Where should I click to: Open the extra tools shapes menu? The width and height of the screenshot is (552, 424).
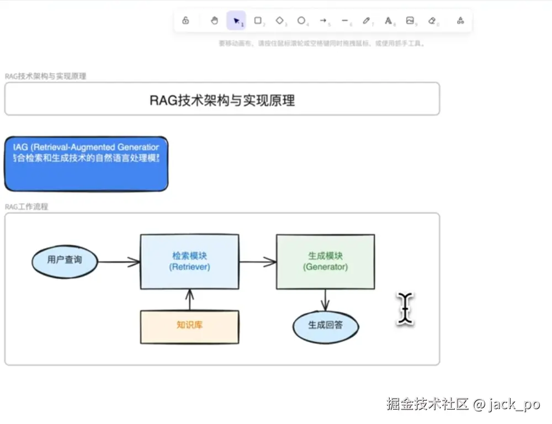[x=460, y=20]
